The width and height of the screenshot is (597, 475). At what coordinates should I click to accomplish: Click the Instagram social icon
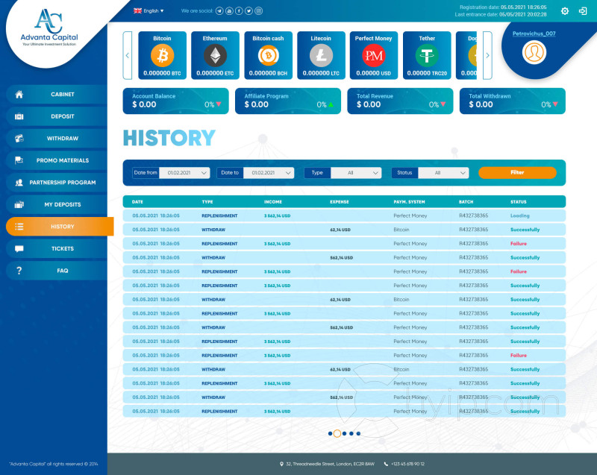[x=258, y=11]
